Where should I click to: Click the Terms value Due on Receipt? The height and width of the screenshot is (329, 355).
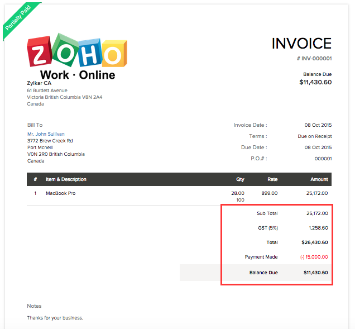[x=314, y=136]
